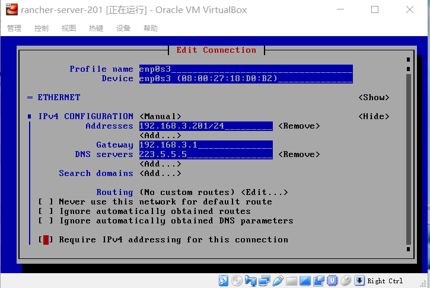
Task: Click the audio status icon
Action: click(251, 281)
